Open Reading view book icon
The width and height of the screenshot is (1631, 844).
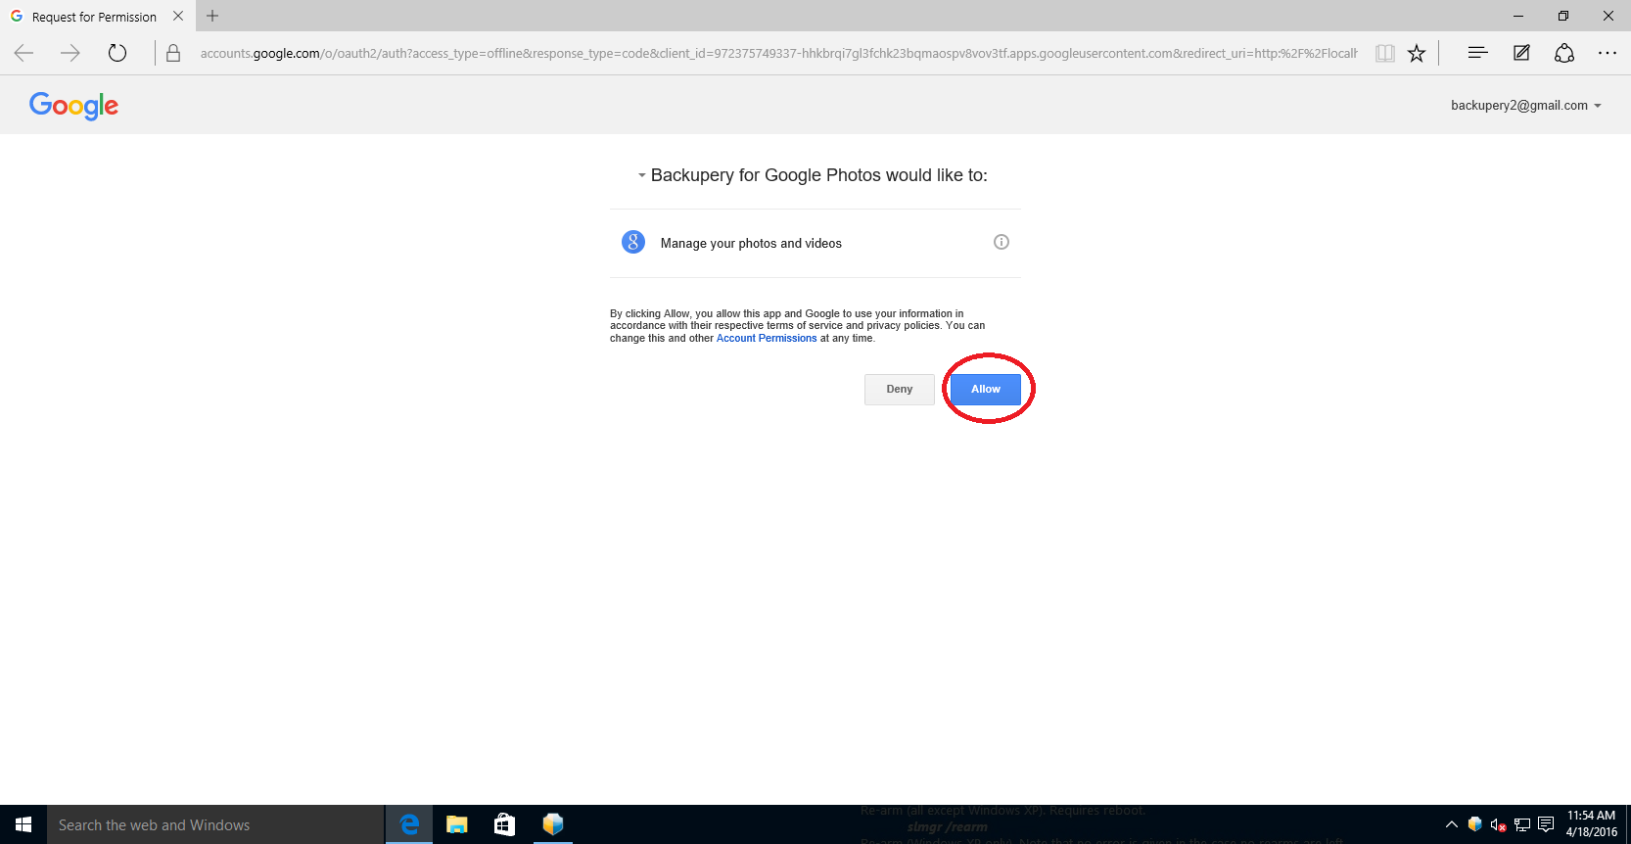[x=1384, y=53]
